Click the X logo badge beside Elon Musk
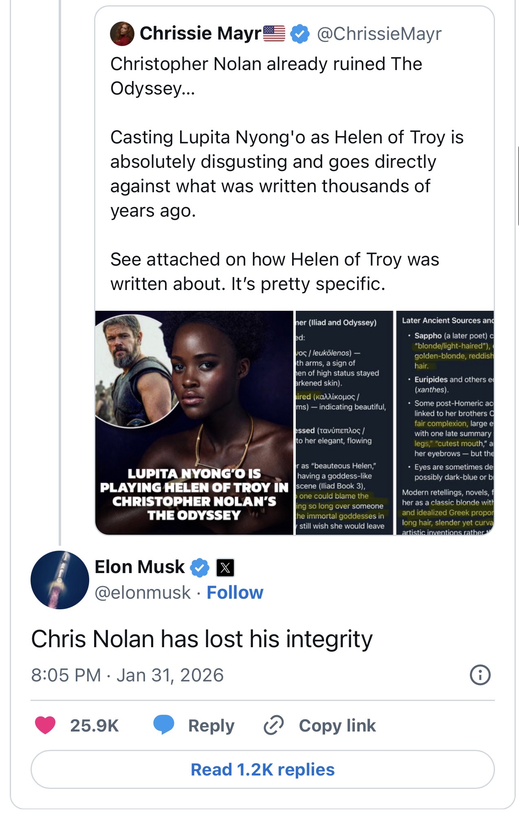The image size is (519, 815). (x=225, y=567)
